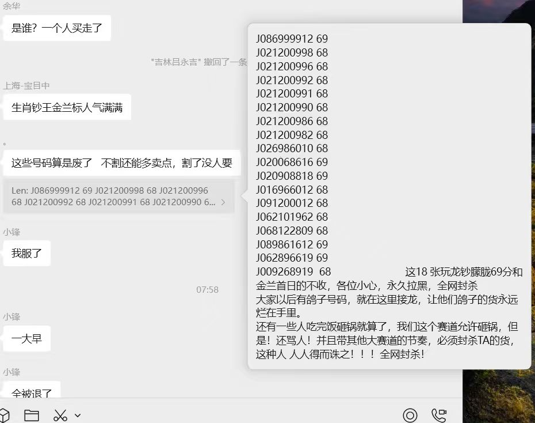Click the serial number J086999912 line in popup

coord(292,39)
